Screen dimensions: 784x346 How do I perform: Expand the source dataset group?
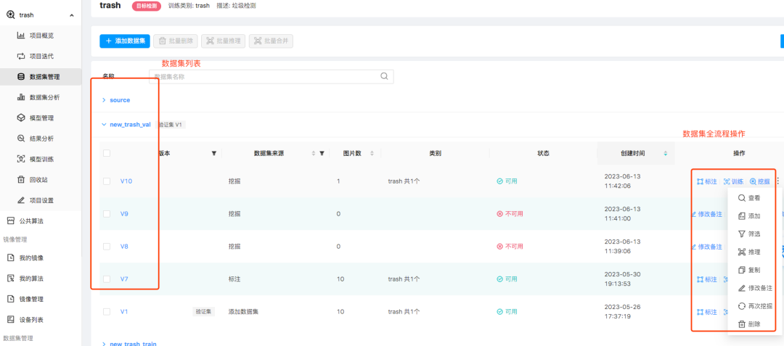[x=104, y=100]
